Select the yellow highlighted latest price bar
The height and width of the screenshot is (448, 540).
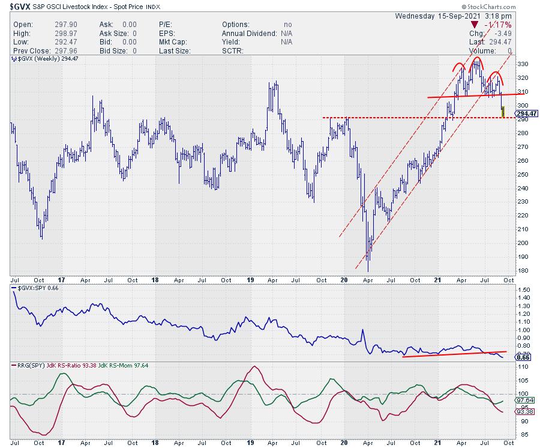[503, 111]
